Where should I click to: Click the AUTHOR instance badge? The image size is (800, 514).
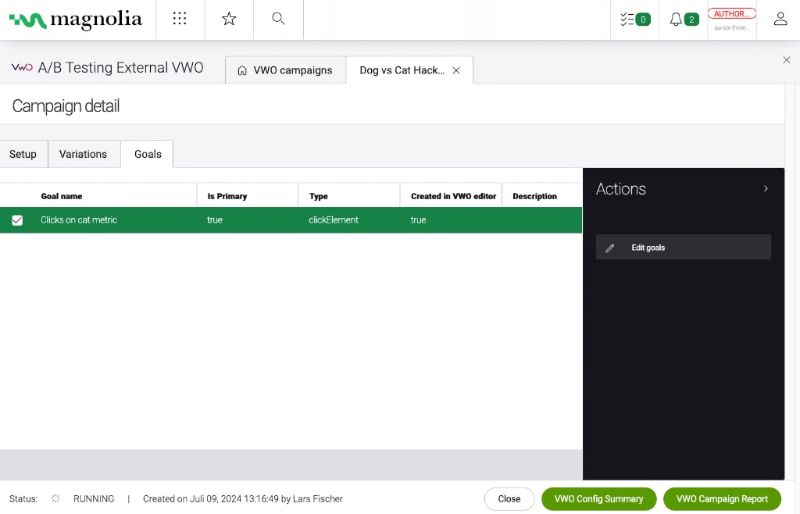(731, 14)
